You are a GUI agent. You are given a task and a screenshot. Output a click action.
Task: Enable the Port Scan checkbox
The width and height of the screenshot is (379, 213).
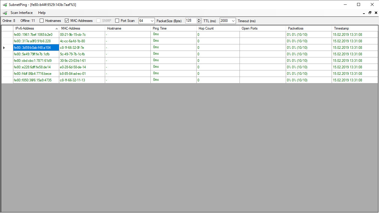(117, 21)
